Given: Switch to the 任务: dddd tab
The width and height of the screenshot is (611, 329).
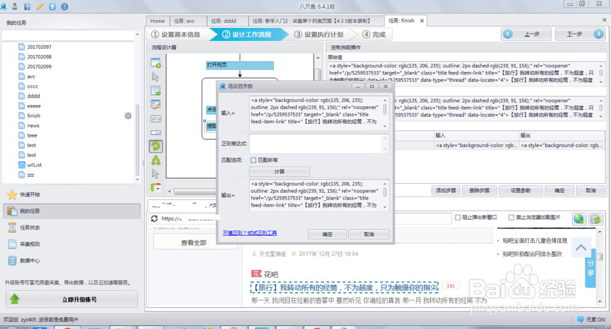Looking at the screenshot, I should click(227, 21).
